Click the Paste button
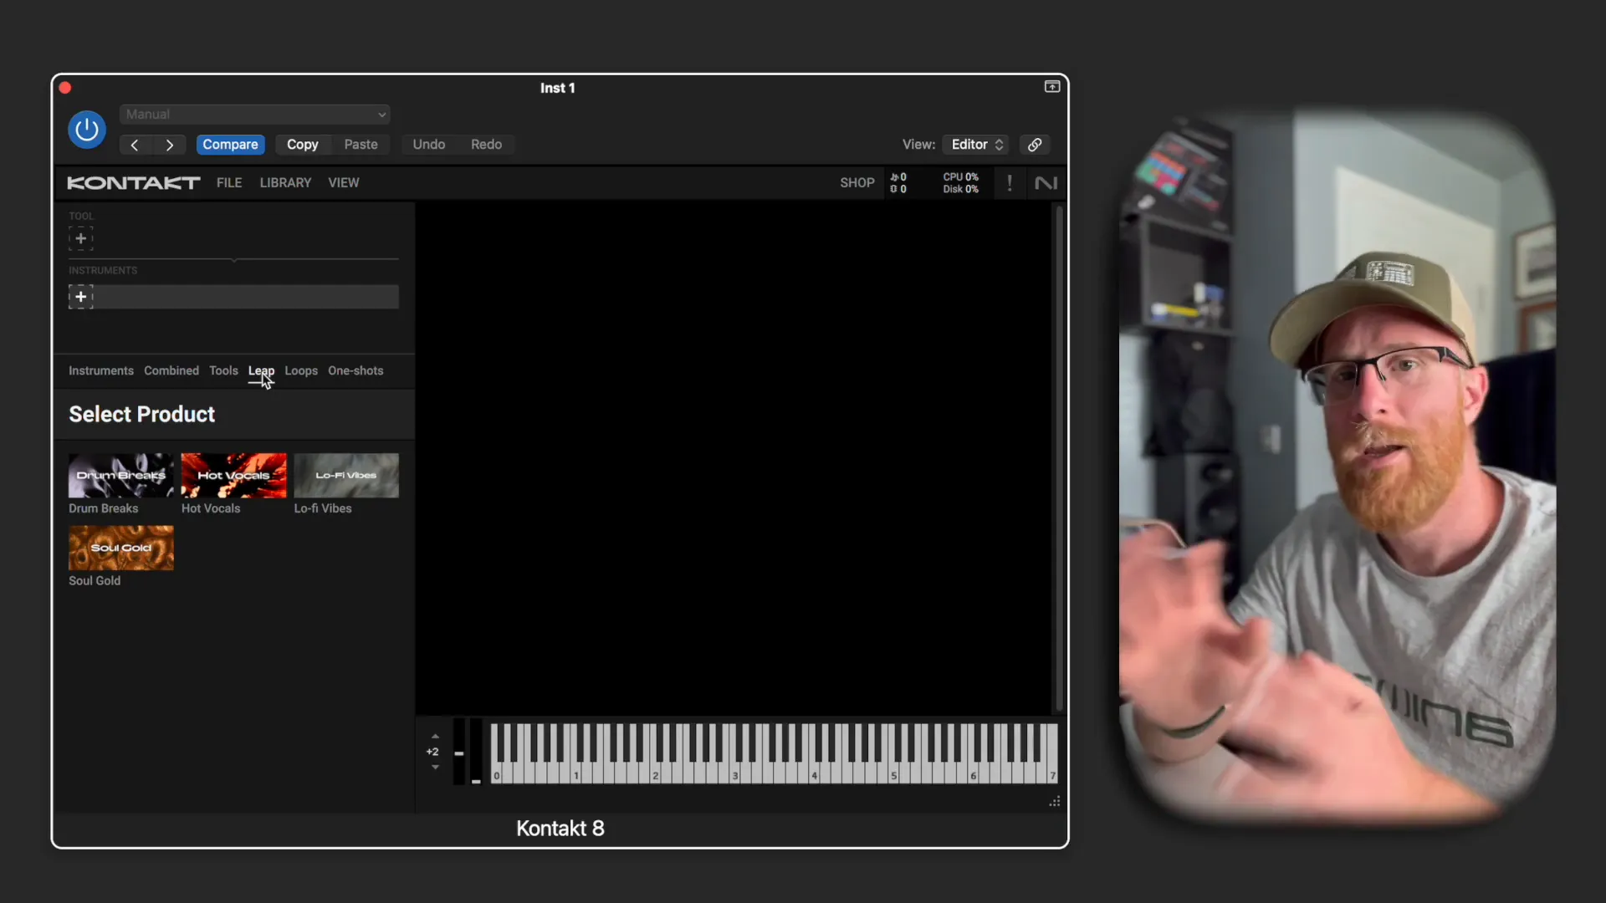The width and height of the screenshot is (1606, 903). [x=361, y=145]
